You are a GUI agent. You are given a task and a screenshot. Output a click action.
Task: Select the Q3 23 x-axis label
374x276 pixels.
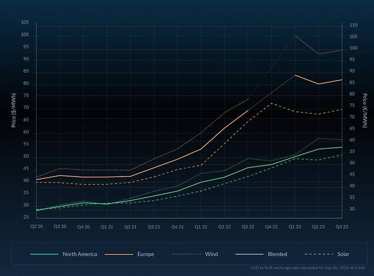click(342, 226)
